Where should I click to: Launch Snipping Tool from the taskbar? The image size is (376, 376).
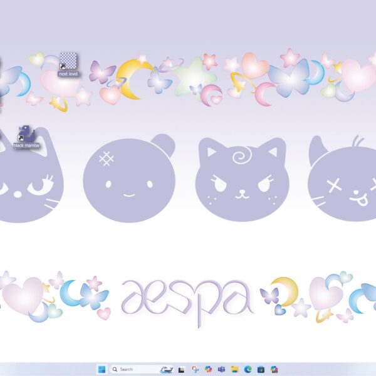pyautogui.click(x=196, y=370)
